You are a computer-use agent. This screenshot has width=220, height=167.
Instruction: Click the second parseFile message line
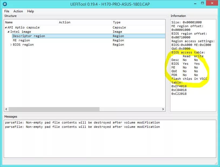(82, 127)
